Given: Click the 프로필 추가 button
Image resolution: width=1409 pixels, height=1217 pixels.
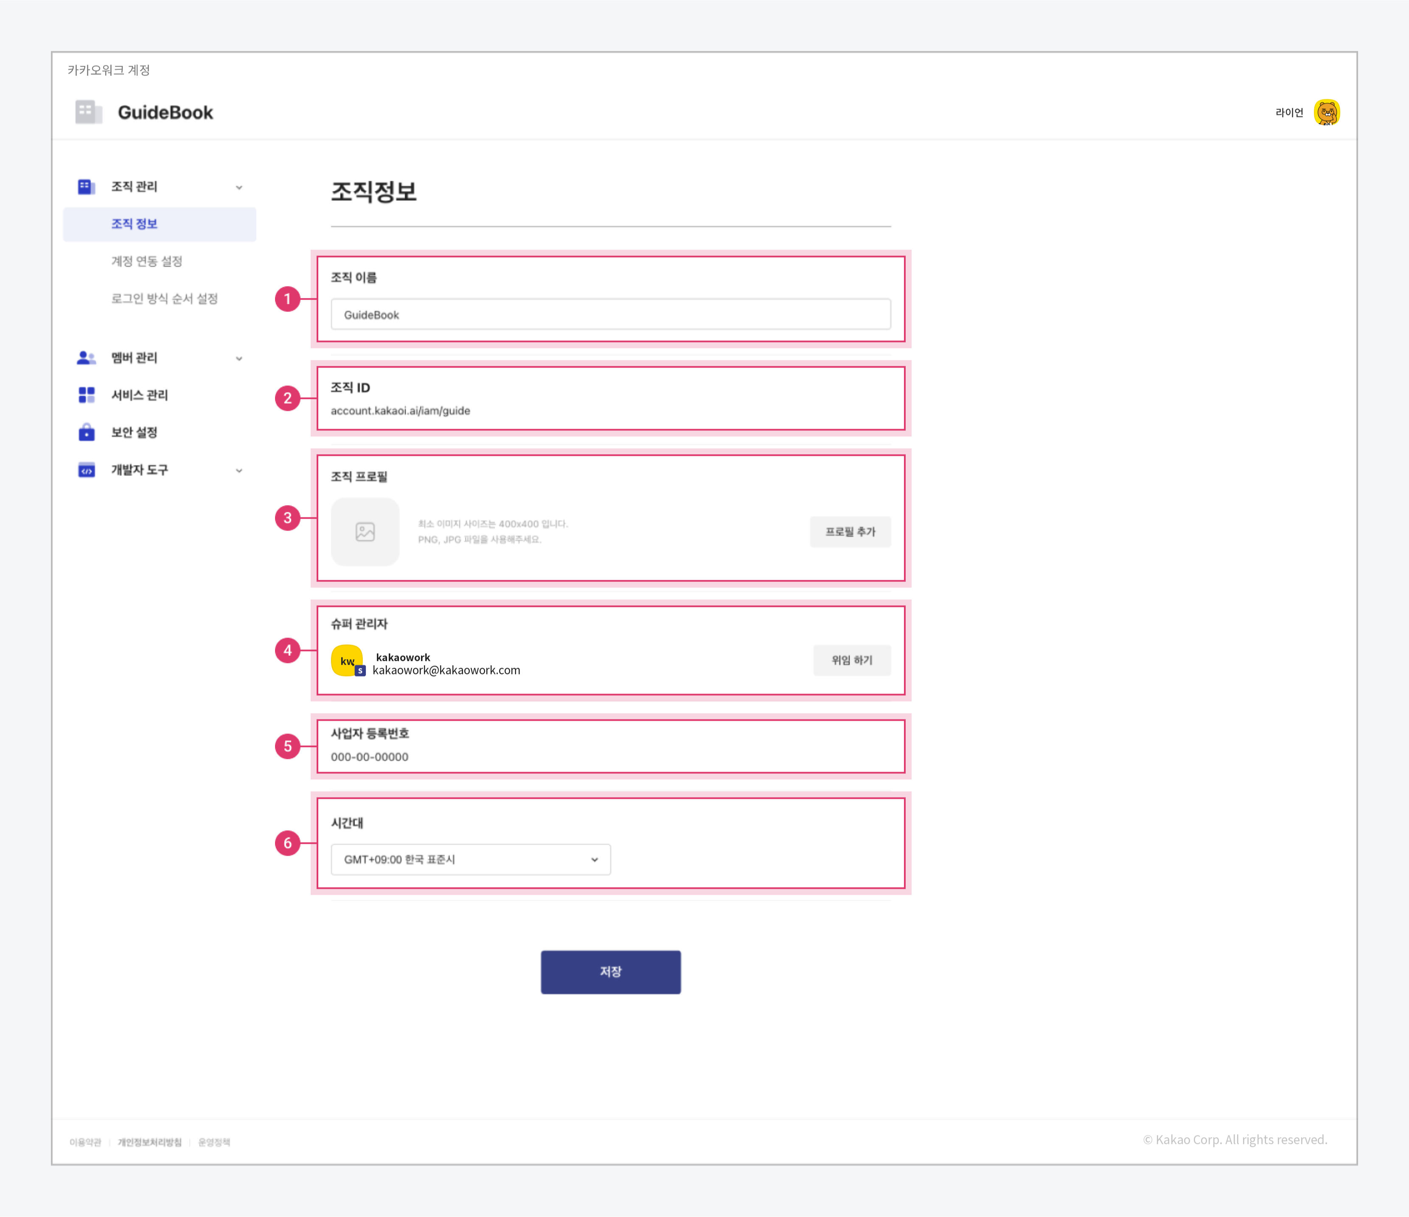Looking at the screenshot, I should point(850,532).
